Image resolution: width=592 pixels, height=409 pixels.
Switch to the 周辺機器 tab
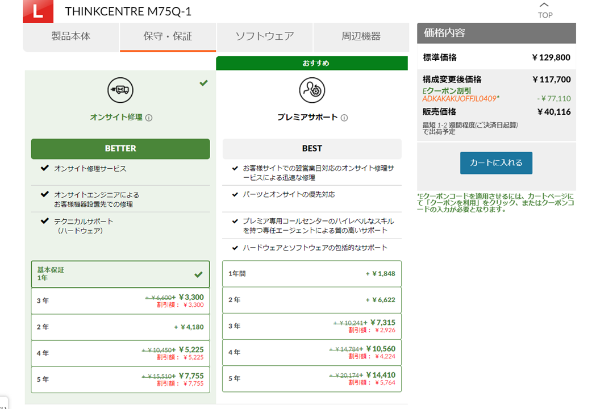pyautogui.click(x=361, y=36)
